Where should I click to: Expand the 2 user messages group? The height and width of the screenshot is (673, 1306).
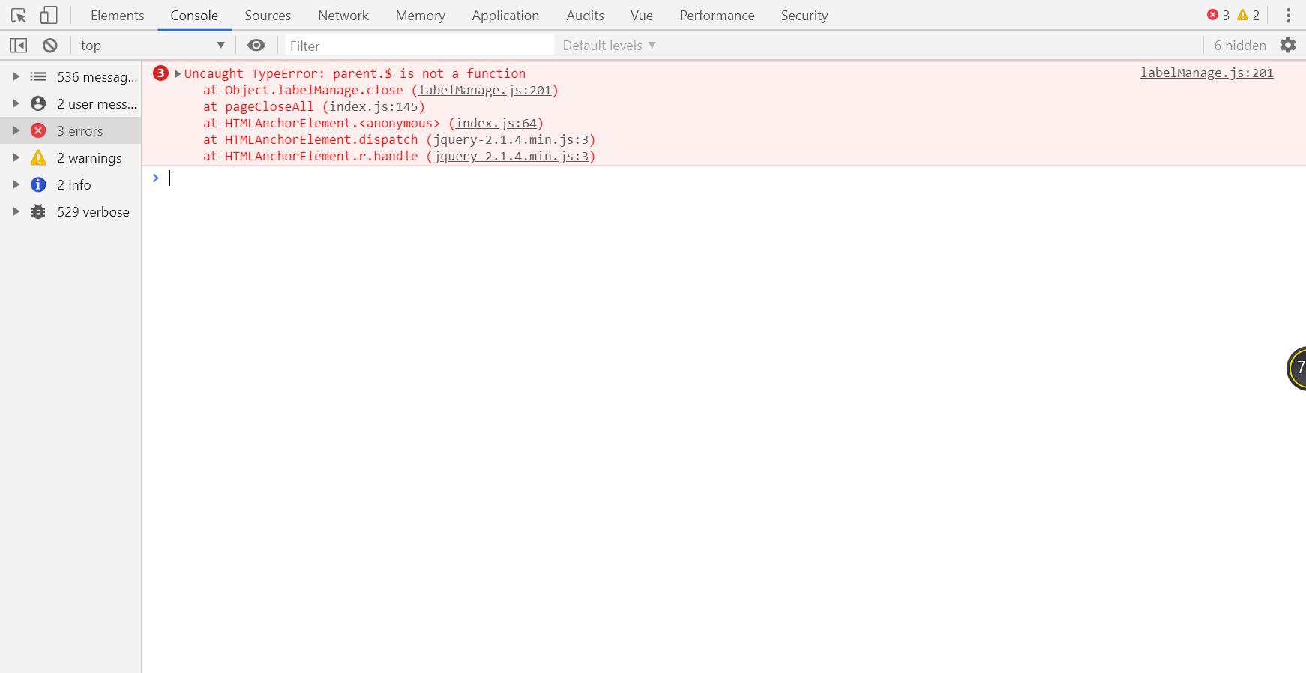tap(16, 103)
